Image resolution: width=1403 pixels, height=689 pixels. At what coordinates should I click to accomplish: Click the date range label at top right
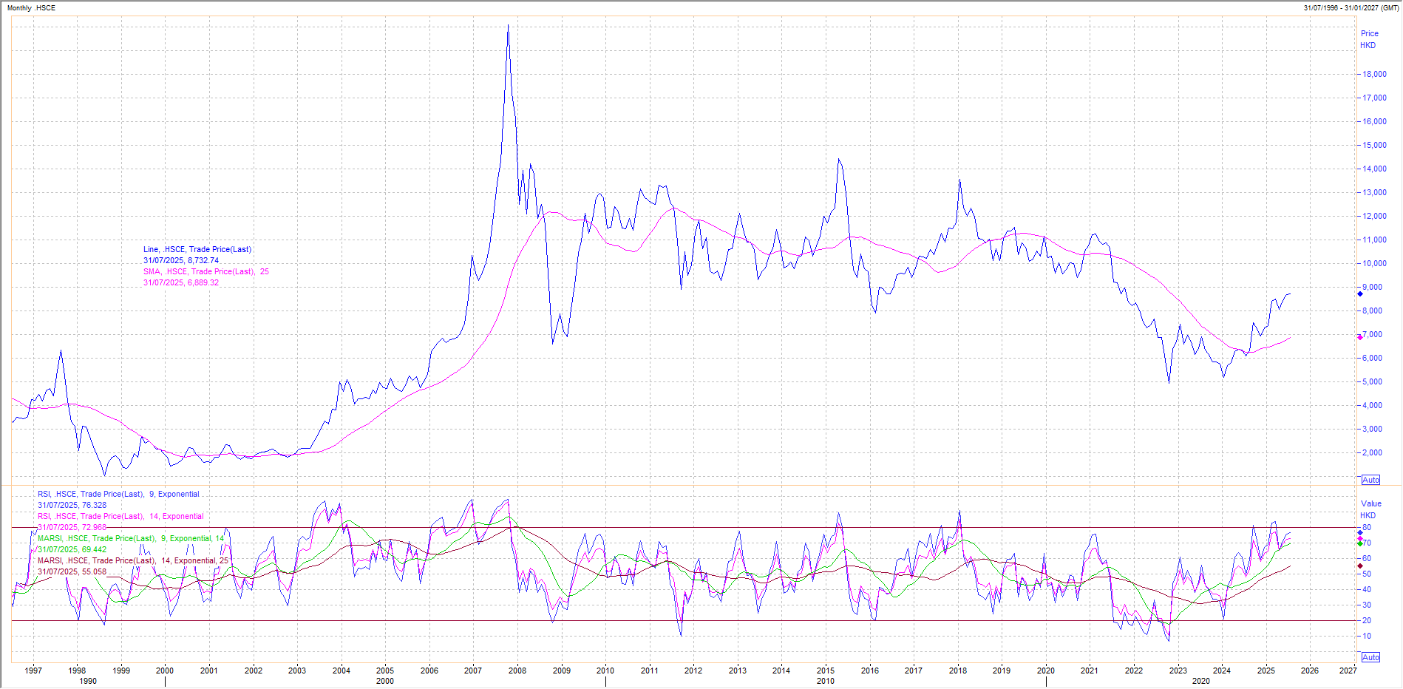[x=1351, y=8]
